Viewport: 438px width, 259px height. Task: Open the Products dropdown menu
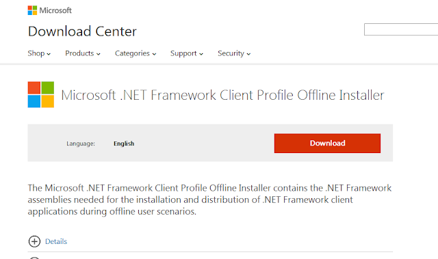coord(83,53)
